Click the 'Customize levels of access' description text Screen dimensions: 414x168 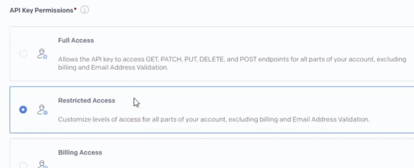(x=214, y=119)
